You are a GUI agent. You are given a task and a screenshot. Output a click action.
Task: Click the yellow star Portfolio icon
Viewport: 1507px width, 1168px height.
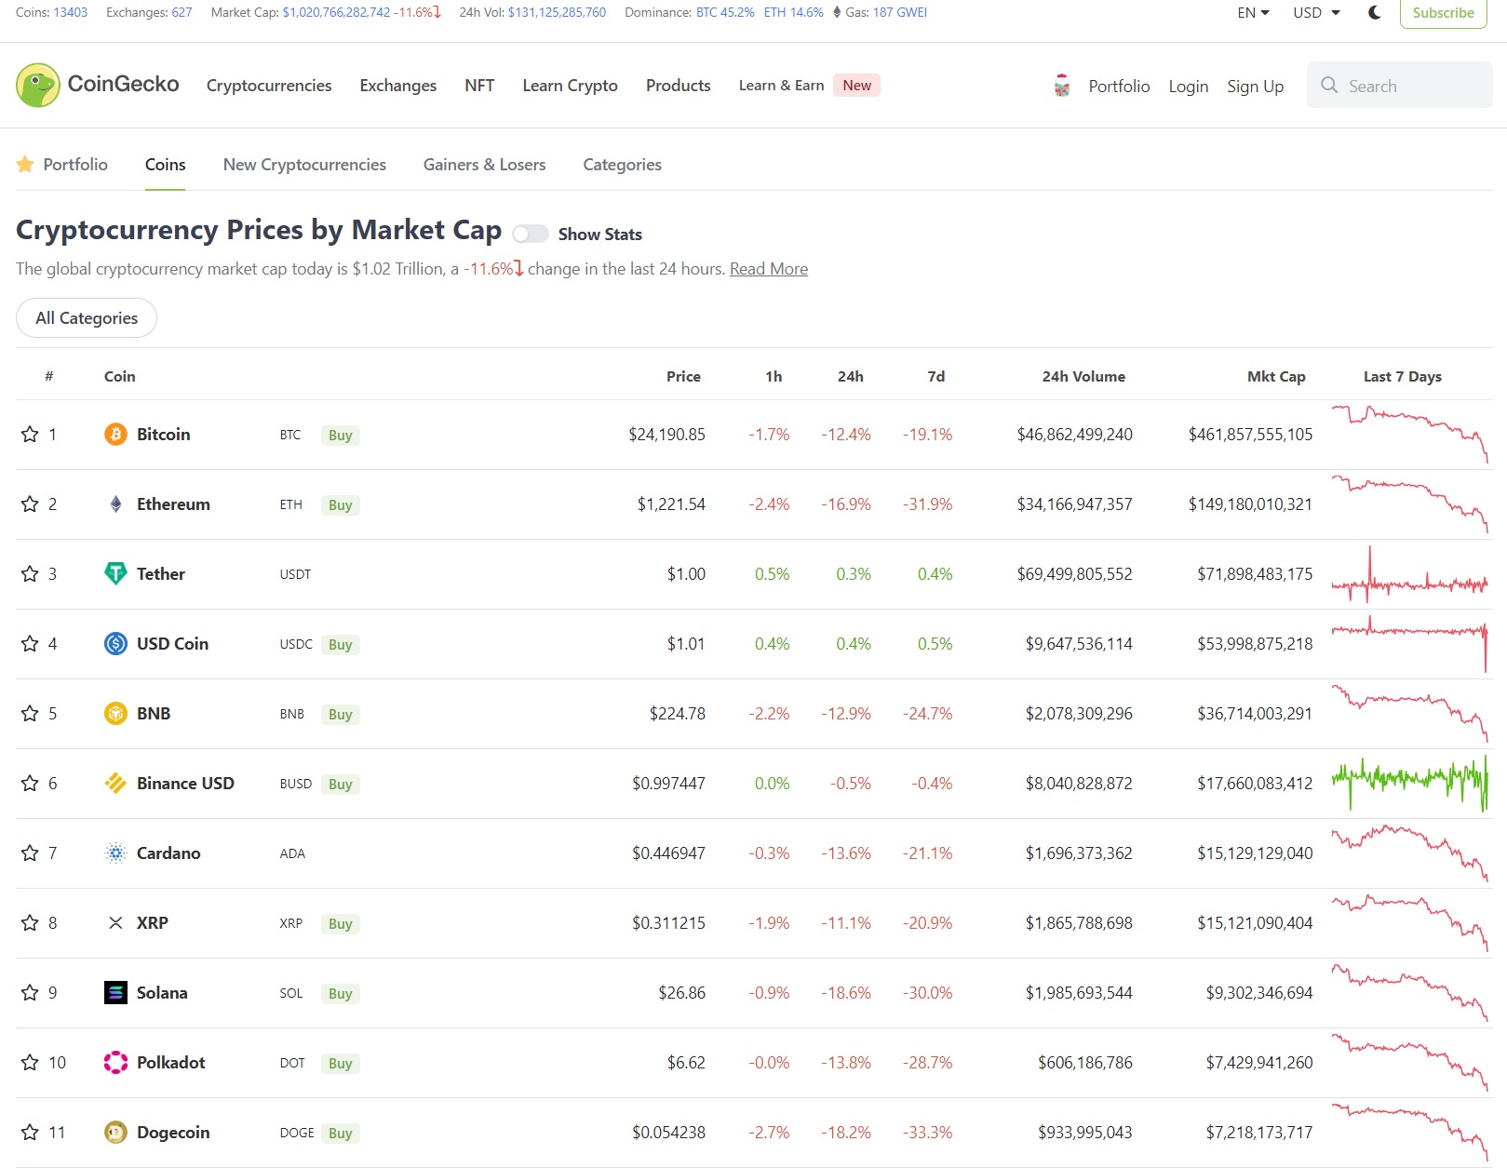(25, 165)
